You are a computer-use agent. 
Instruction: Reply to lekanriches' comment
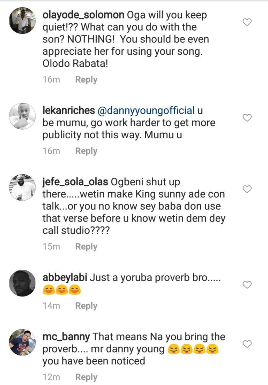click(86, 151)
